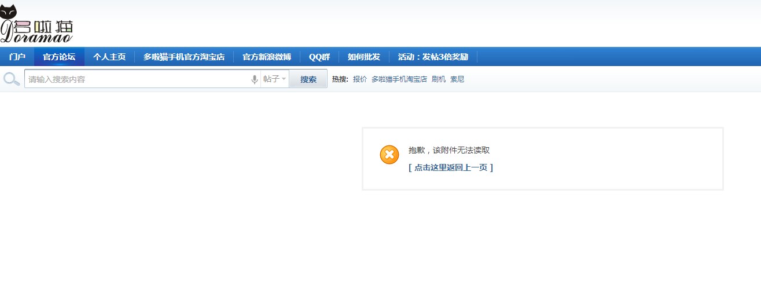Activate microphone voice search icon
Viewport: 761px width, 292px height.
(x=255, y=79)
